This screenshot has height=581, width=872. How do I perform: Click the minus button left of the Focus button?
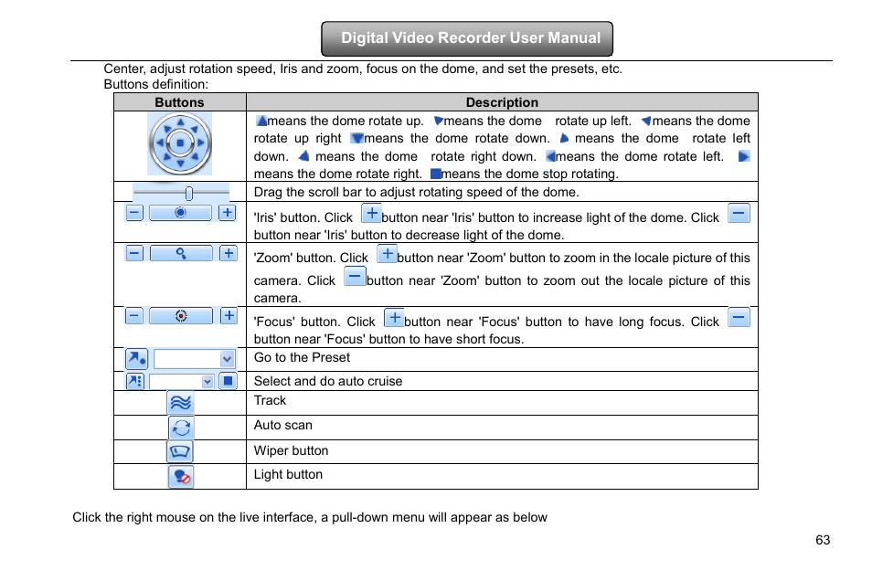point(134,316)
